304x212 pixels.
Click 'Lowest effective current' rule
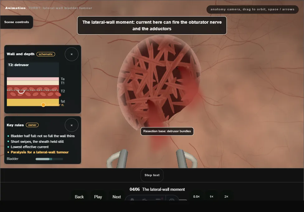(x=30, y=147)
